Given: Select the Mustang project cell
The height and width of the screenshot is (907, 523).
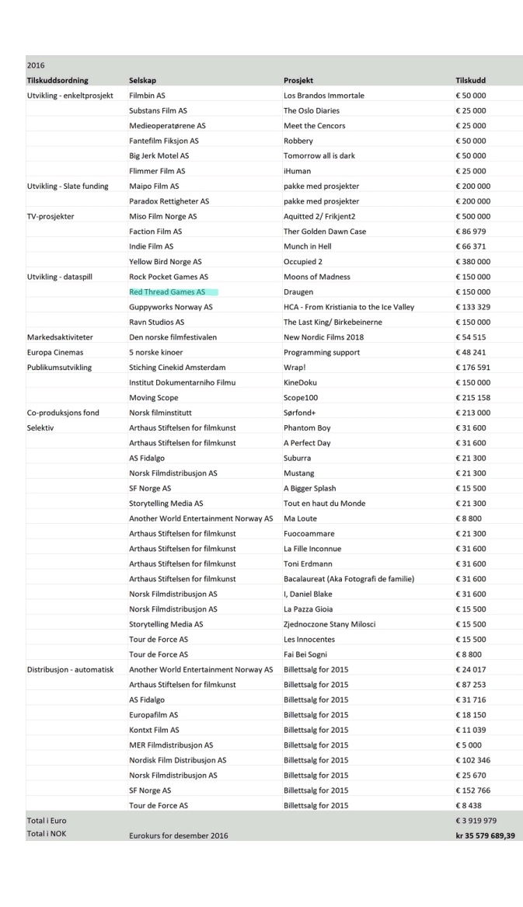Looking at the screenshot, I should [x=298, y=473].
